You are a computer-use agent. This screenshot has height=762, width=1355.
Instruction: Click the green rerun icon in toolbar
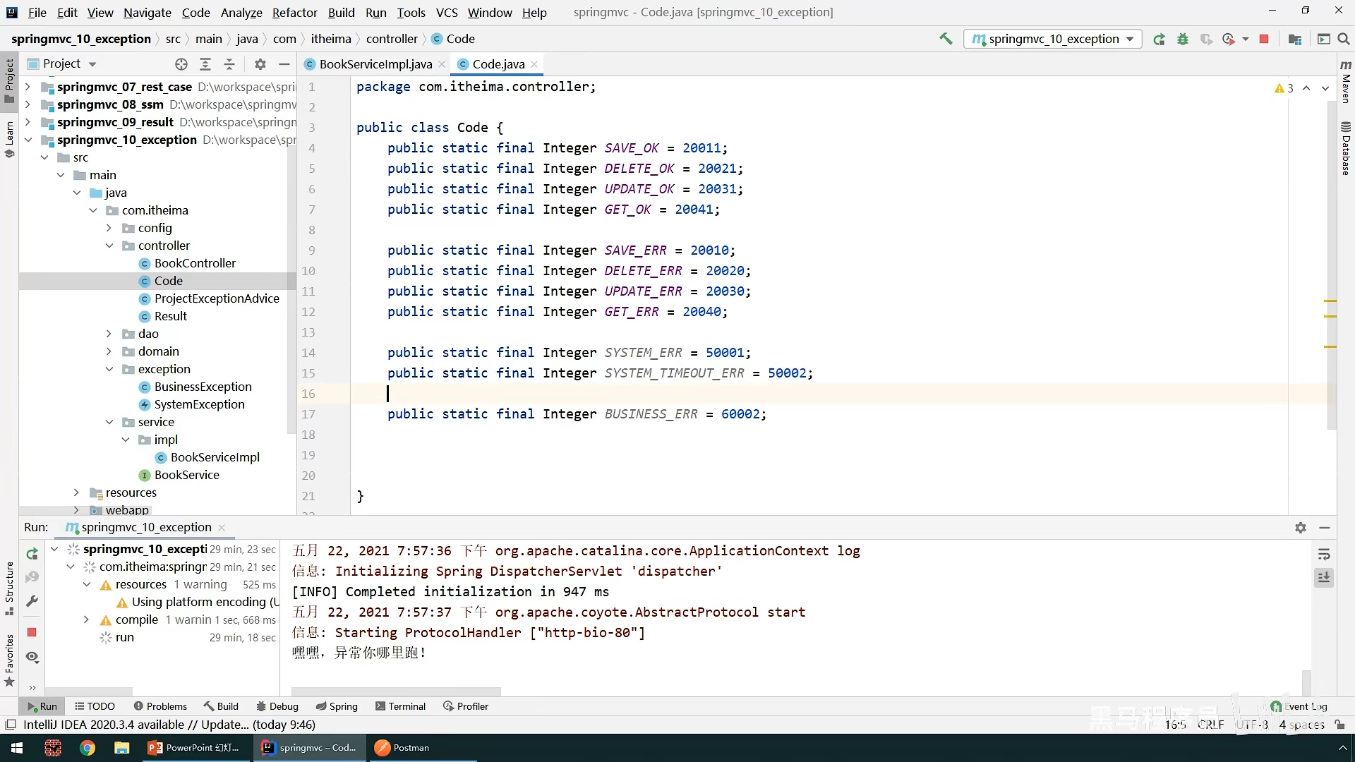[x=1159, y=40]
